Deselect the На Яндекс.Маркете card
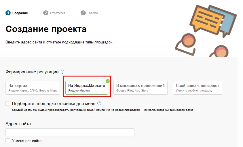Screen dimensions: 243x147 coord(87,88)
